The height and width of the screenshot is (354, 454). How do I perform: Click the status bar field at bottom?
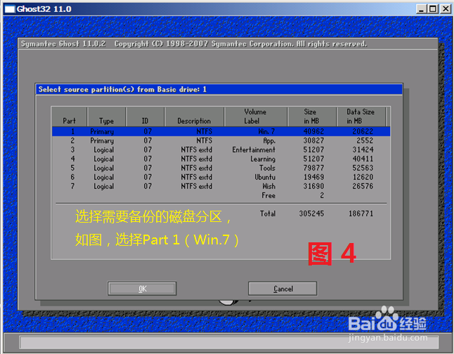(x=228, y=343)
